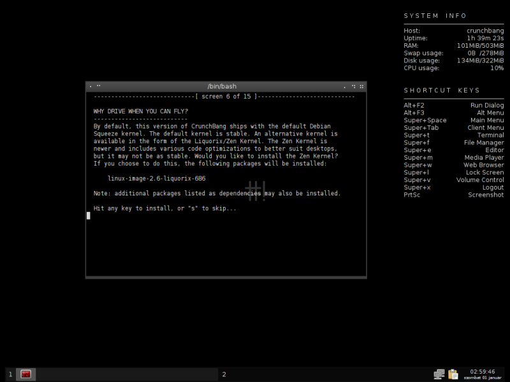Click the "Lock Screen" shortcut description

(x=485, y=173)
